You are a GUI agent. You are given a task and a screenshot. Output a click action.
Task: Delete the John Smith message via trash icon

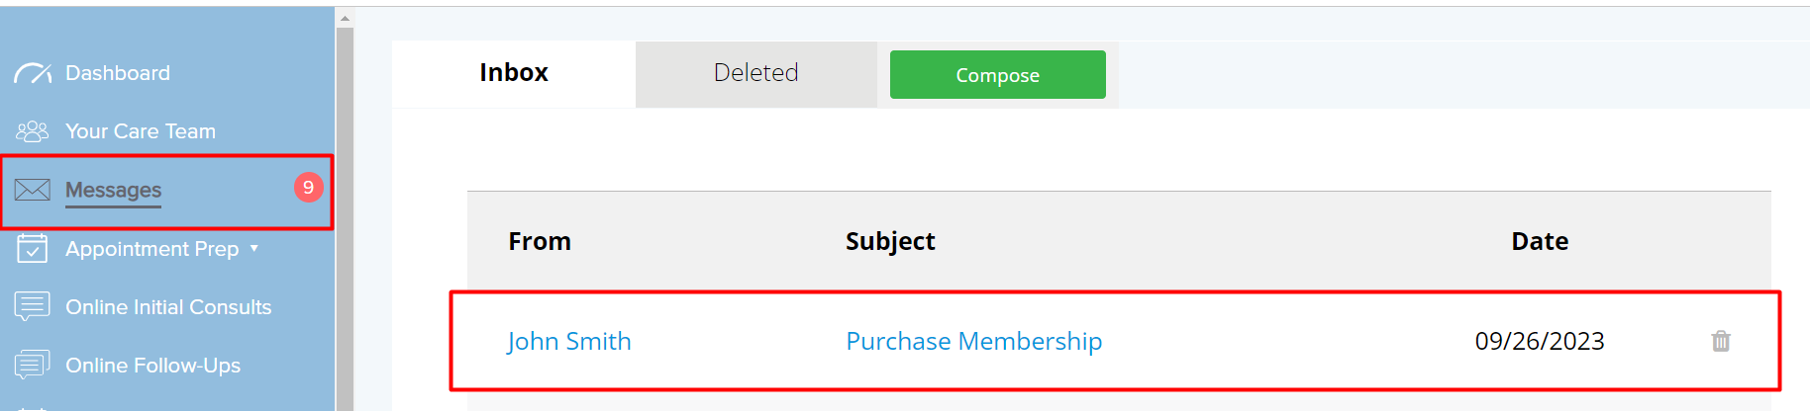1721,341
